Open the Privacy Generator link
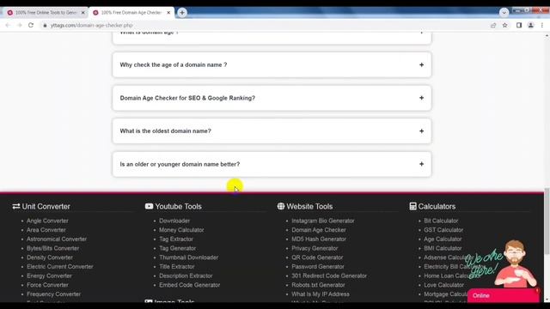Screen dimensions: 550x309 tap(315, 248)
